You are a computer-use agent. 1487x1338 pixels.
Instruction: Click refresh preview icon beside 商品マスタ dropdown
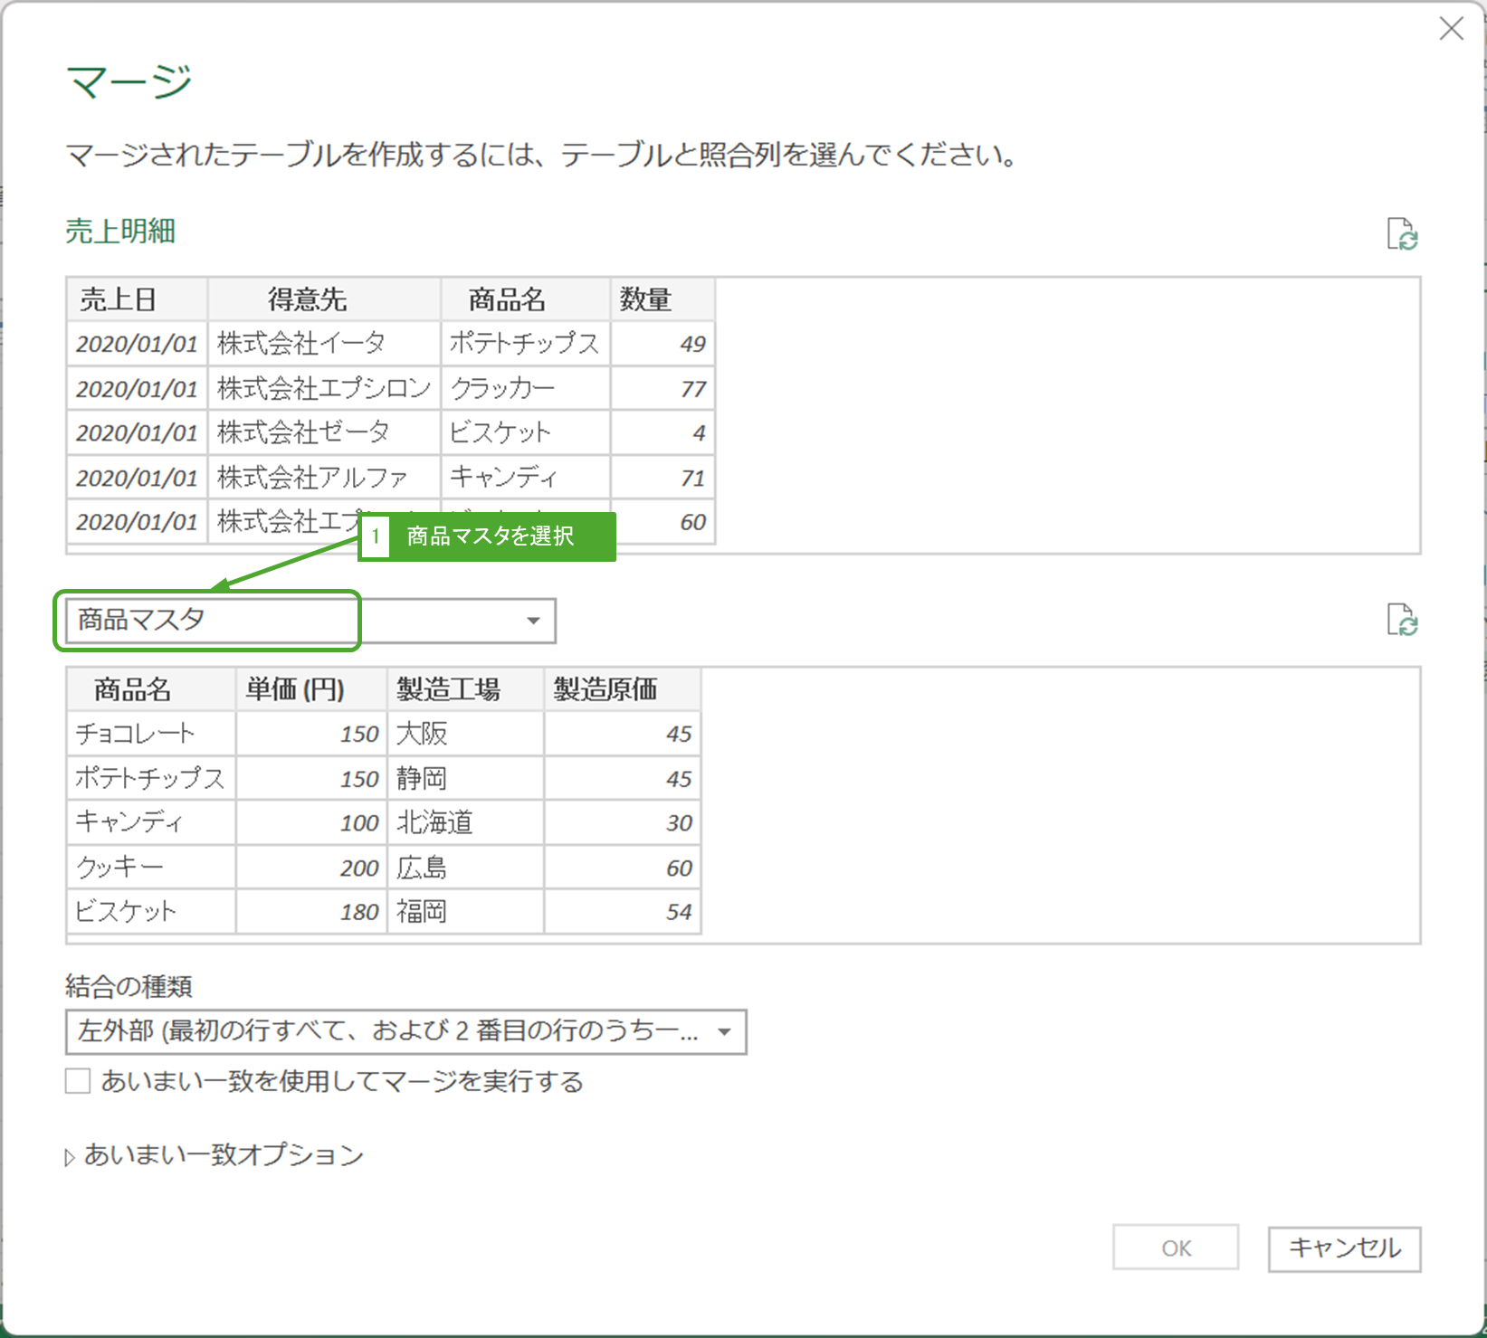click(1402, 621)
